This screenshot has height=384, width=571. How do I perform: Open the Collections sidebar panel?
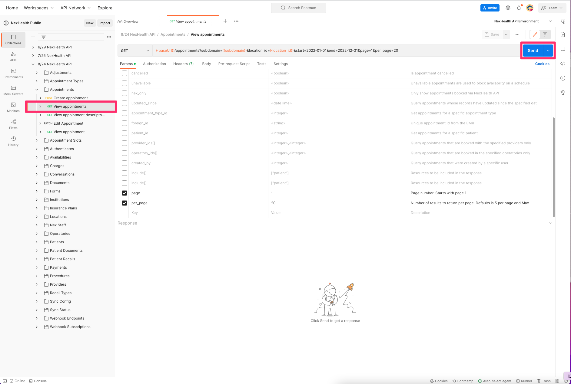click(13, 40)
